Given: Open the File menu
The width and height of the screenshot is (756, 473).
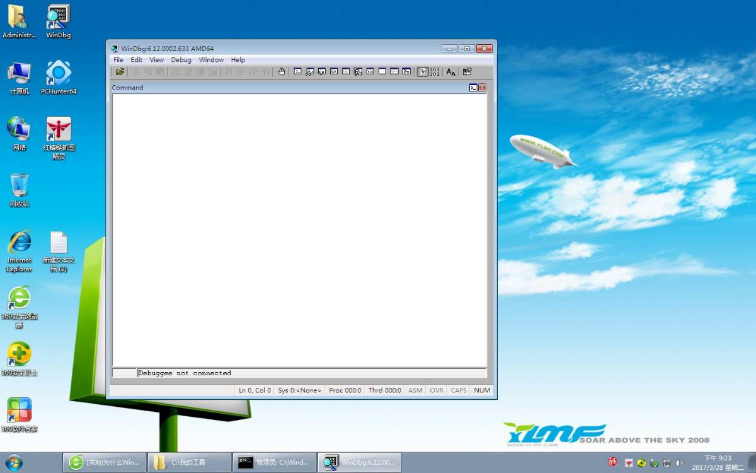Looking at the screenshot, I should [x=118, y=60].
